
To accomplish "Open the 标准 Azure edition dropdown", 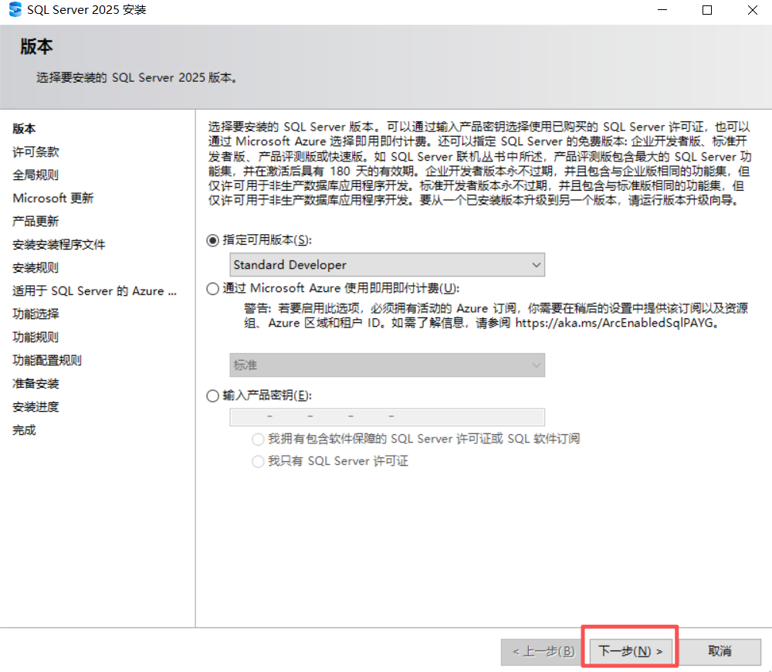I will click(387, 365).
